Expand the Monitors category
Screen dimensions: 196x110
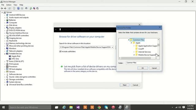pos(5,49)
